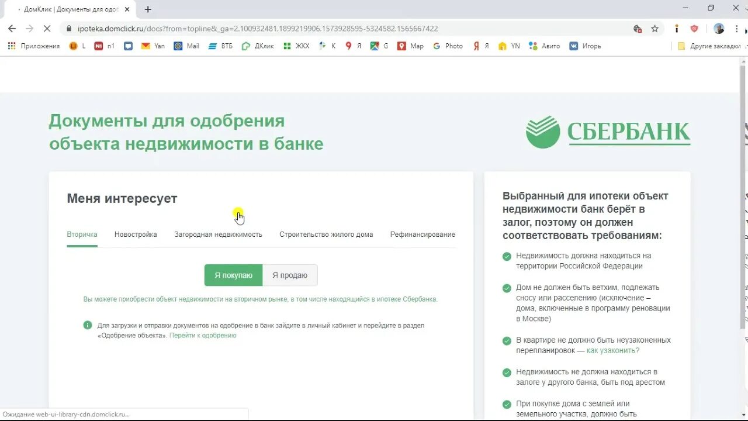This screenshot has height=421, width=748.
Task: Select the Вторичка tab
Action: pos(82,234)
